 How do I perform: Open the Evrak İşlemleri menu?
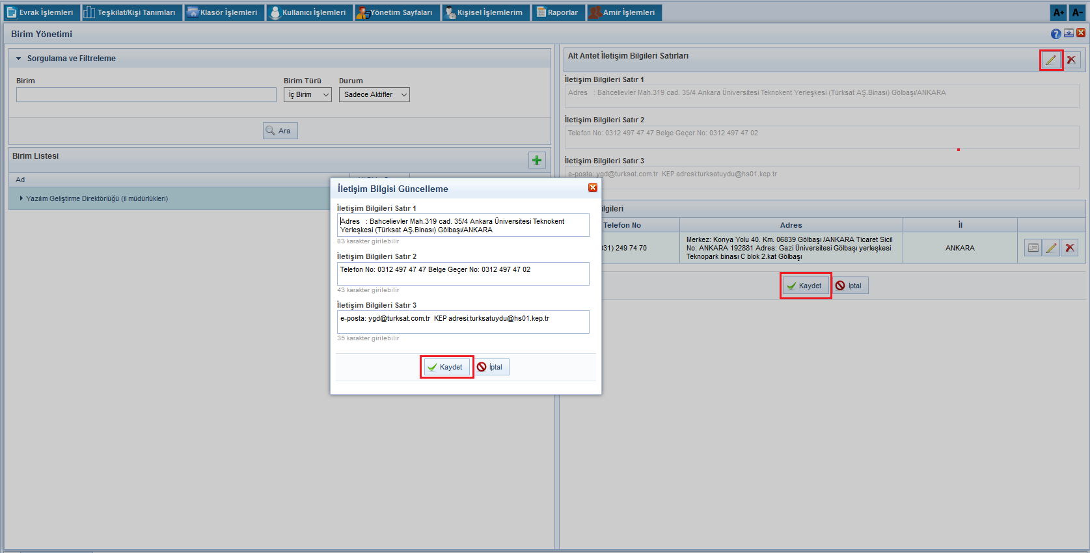tap(41, 12)
